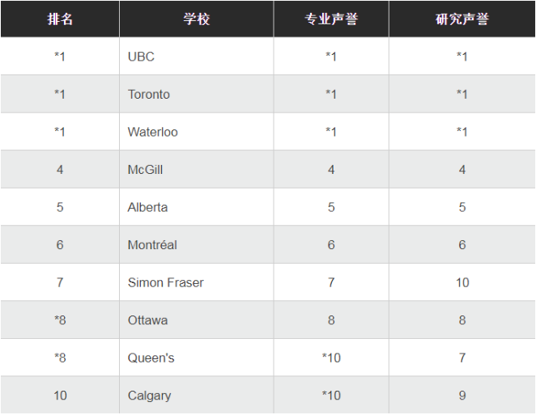The image size is (536, 415).
Task: Click the Queen's school name
Action: [151, 358]
